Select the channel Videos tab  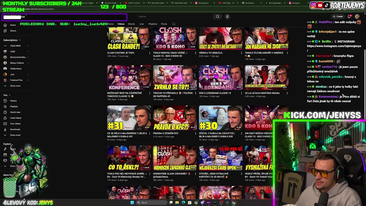(121, 24)
